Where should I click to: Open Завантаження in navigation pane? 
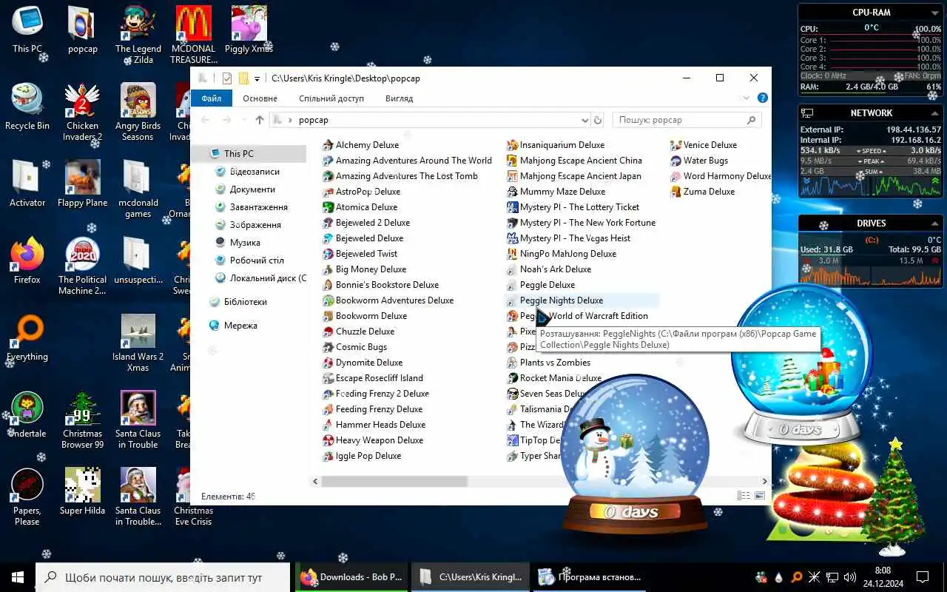coord(258,207)
